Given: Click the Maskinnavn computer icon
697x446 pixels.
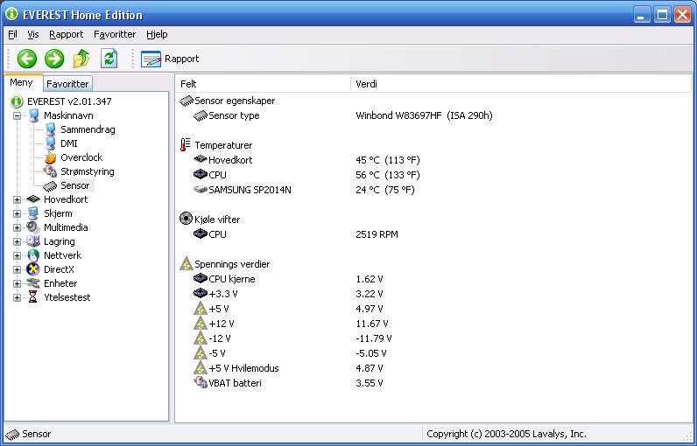Looking at the screenshot, I should coord(33,115).
